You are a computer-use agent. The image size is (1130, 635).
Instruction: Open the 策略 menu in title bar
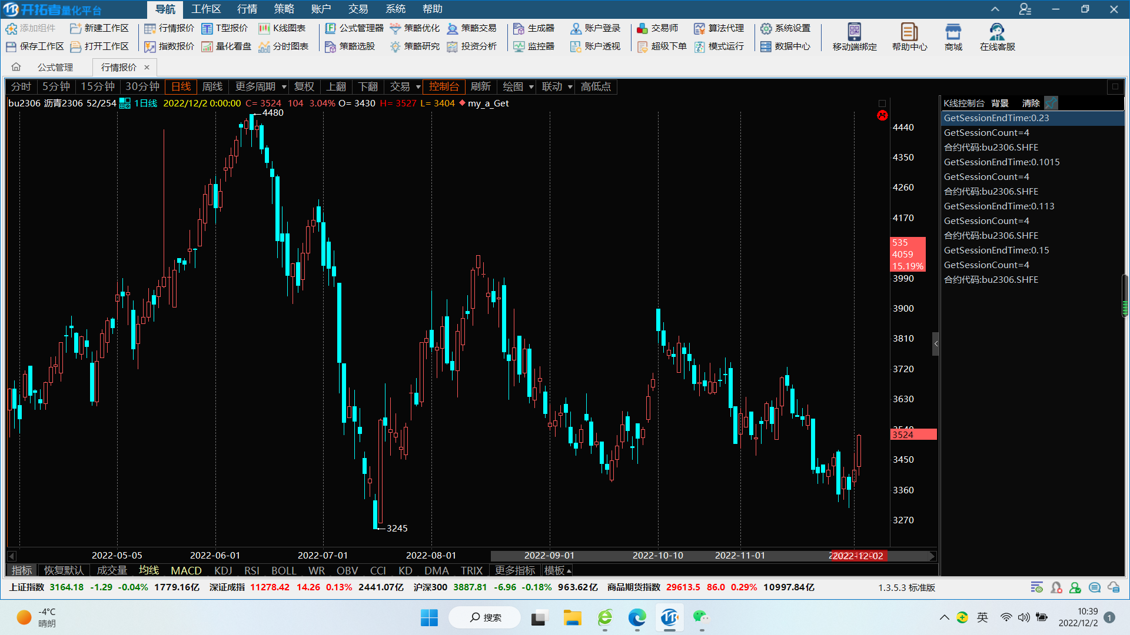pyautogui.click(x=284, y=9)
